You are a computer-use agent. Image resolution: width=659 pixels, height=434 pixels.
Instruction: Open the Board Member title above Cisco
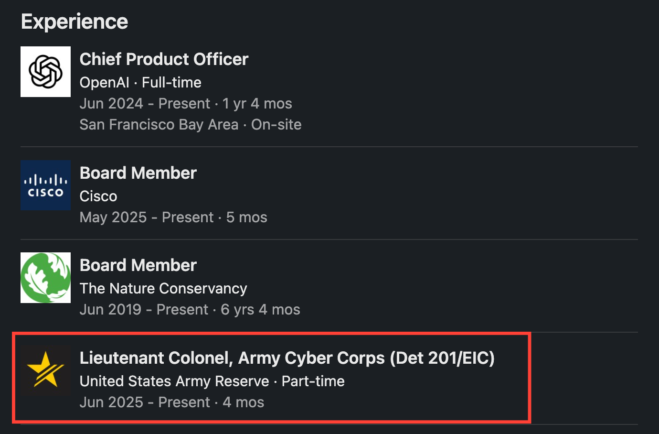[x=138, y=173]
